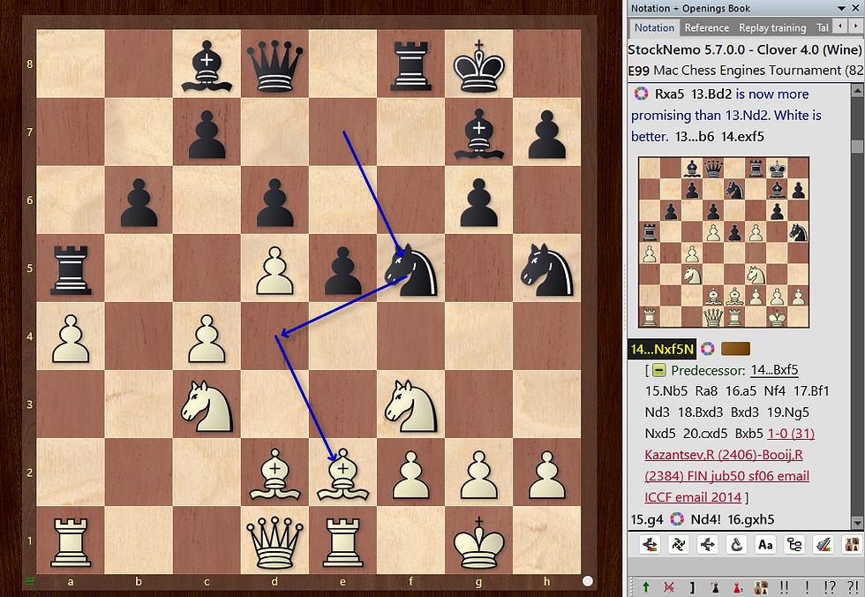Click the microscope toolbar icon
This screenshot has width=865, height=597.
pyautogui.click(x=736, y=545)
